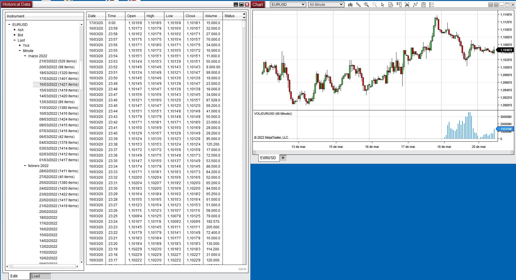The height and width of the screenshot is (280, 516).
Task: Click the Low column header
Action: tap(174, 16)
